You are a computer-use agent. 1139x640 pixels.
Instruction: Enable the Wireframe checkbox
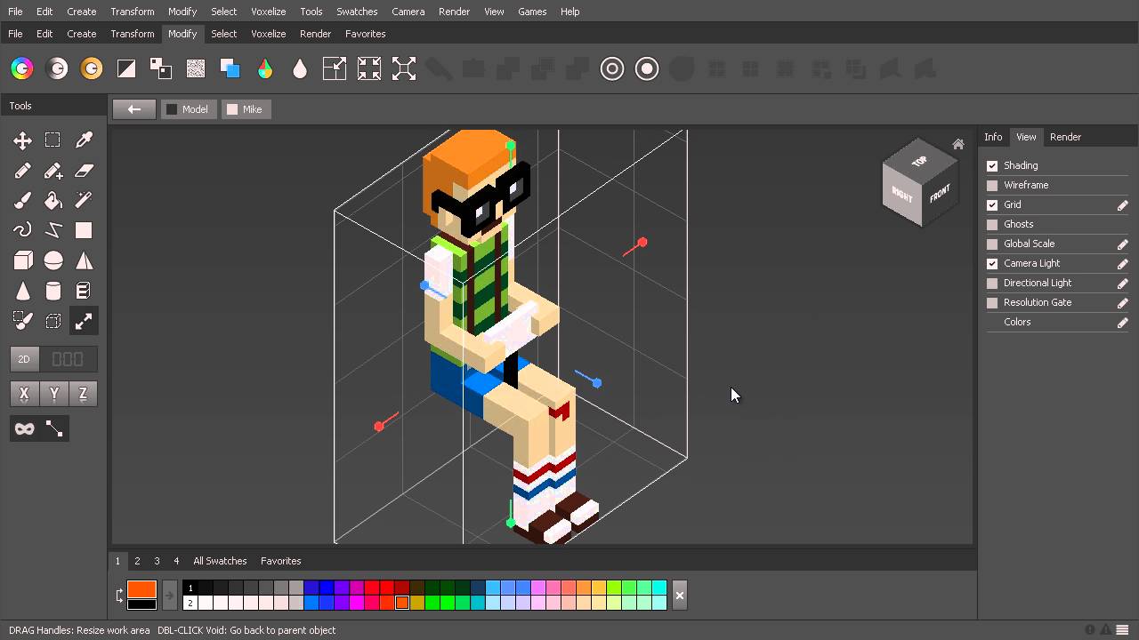point(992,185)
